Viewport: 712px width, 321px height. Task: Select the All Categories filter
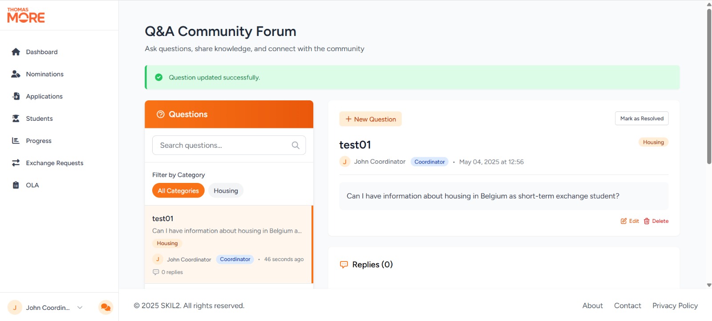point(178,190)
